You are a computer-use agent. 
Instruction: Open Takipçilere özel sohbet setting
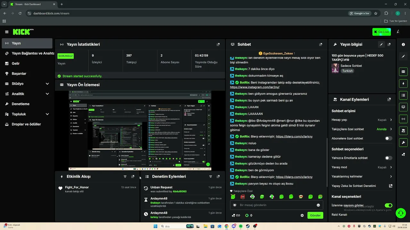[x=362, y=129]
